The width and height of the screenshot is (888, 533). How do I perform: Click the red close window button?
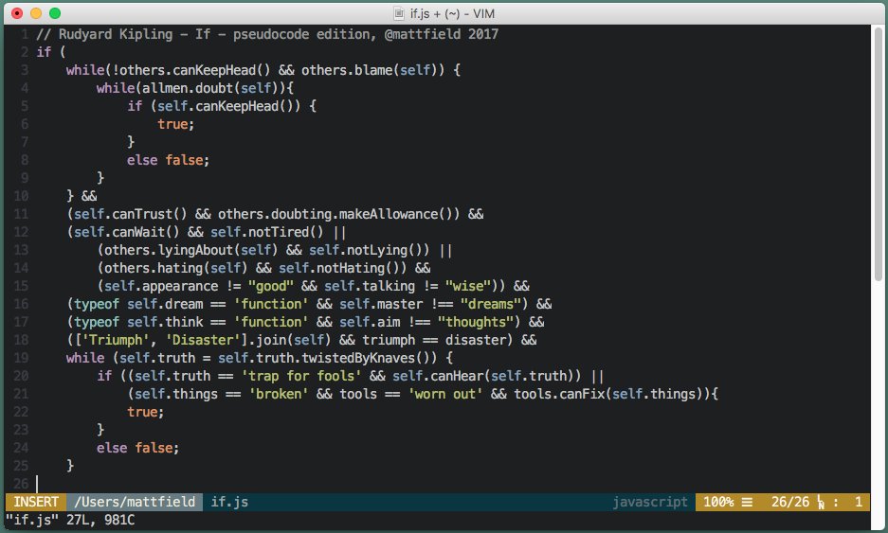tap(17, 13)
